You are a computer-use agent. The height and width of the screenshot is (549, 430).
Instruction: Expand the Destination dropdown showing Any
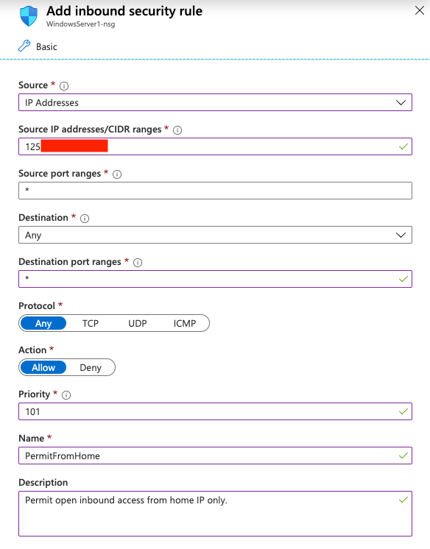coord(215,235)
